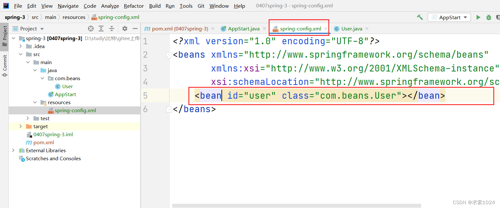Collapse the resources folder
Viewport: 500px width, 208px height.
point(35,102)
